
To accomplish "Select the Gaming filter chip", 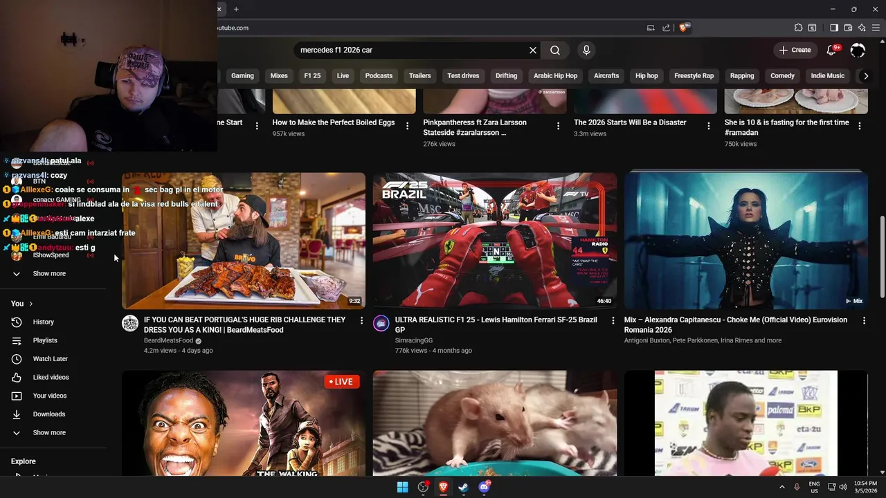I will pyautogui.click(x=242, y=75).
